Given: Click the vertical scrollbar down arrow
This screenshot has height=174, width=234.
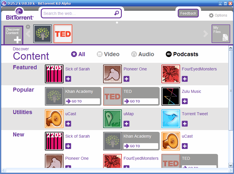Looking at the screenshot, I should (231, 166).
